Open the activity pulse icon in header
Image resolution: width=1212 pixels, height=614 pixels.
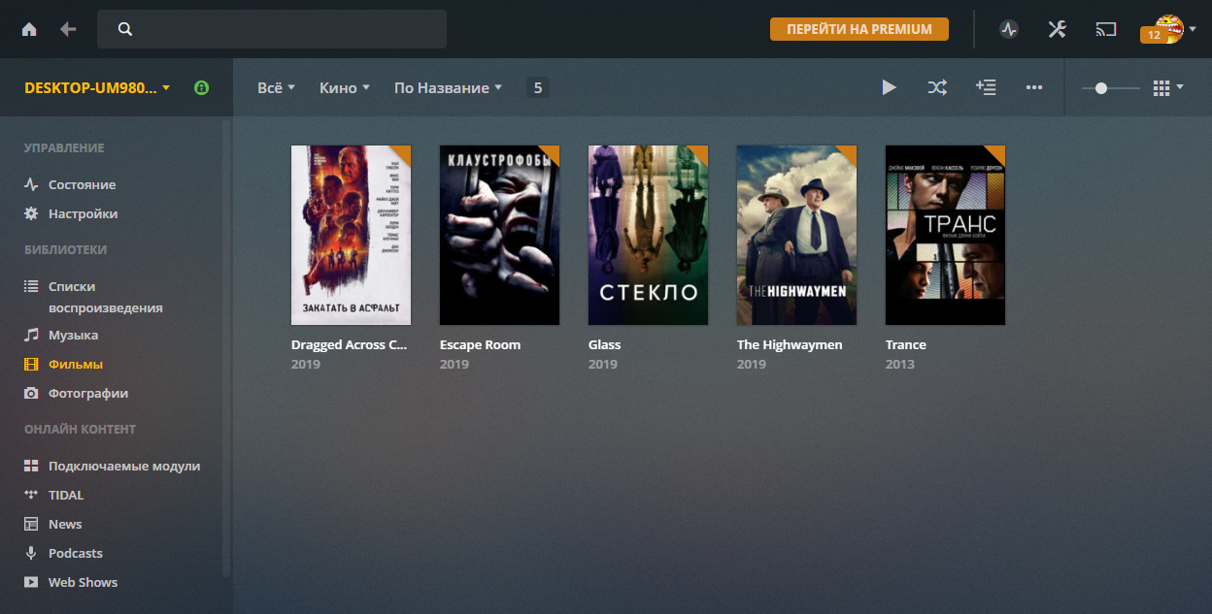click(1009, 29)
